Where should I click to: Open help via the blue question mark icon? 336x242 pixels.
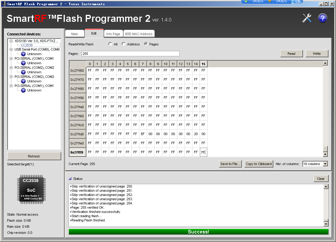[322, 18]
